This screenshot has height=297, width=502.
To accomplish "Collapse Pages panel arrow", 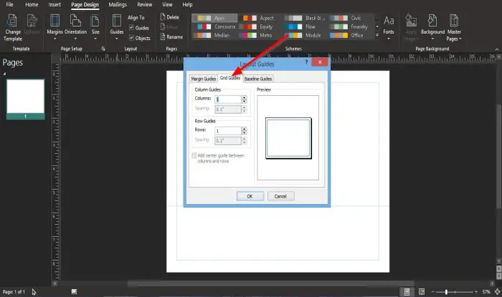I will pos(4,74).
